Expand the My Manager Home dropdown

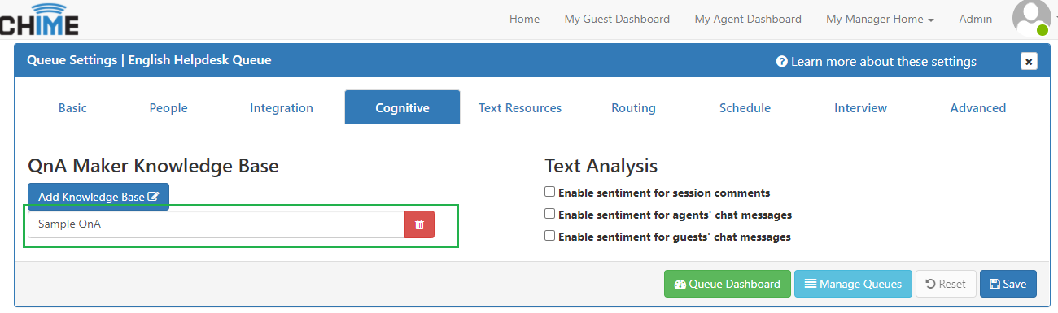coord(880,19)
